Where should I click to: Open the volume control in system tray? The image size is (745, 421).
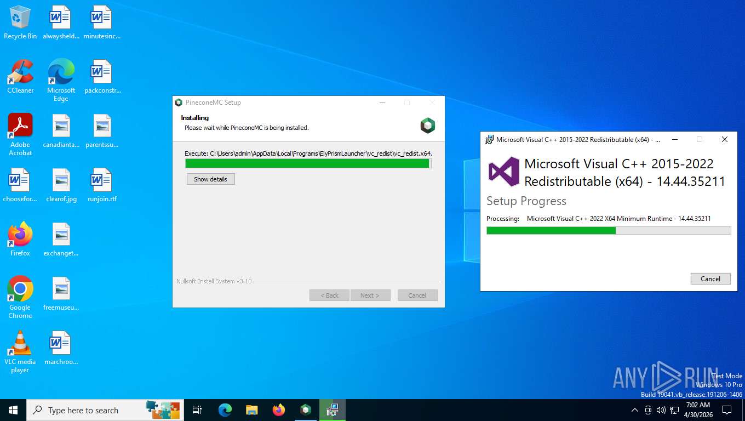(661, 410)
